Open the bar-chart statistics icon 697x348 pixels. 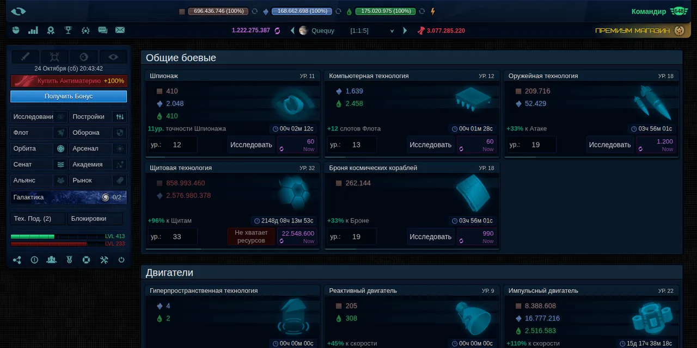(33, 30)
